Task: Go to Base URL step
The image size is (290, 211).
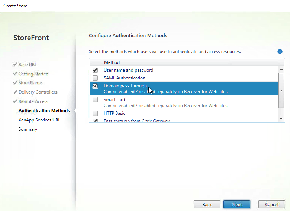Action: (x=28, y=65)
